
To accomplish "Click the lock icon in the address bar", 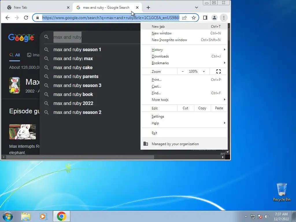I will (38, 18).
